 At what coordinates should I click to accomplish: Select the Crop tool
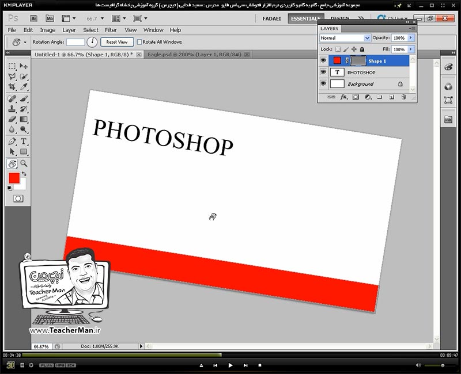click(12, 87)
